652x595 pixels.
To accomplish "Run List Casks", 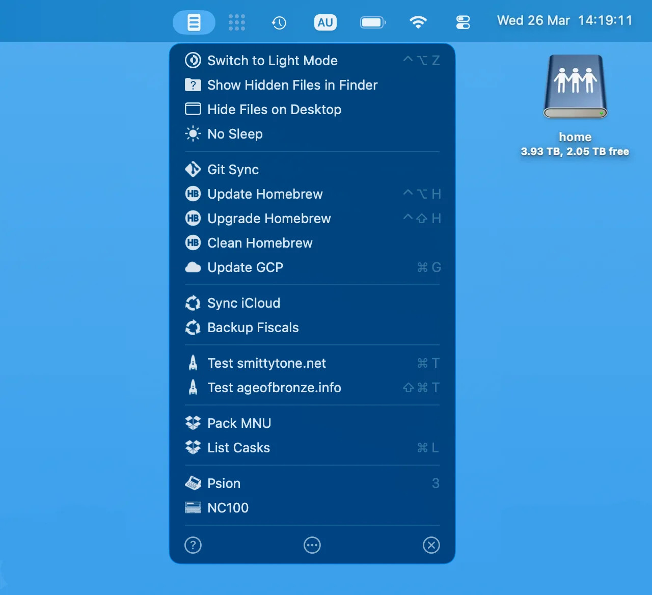I will pyautogui.click(x=312, y=448).
